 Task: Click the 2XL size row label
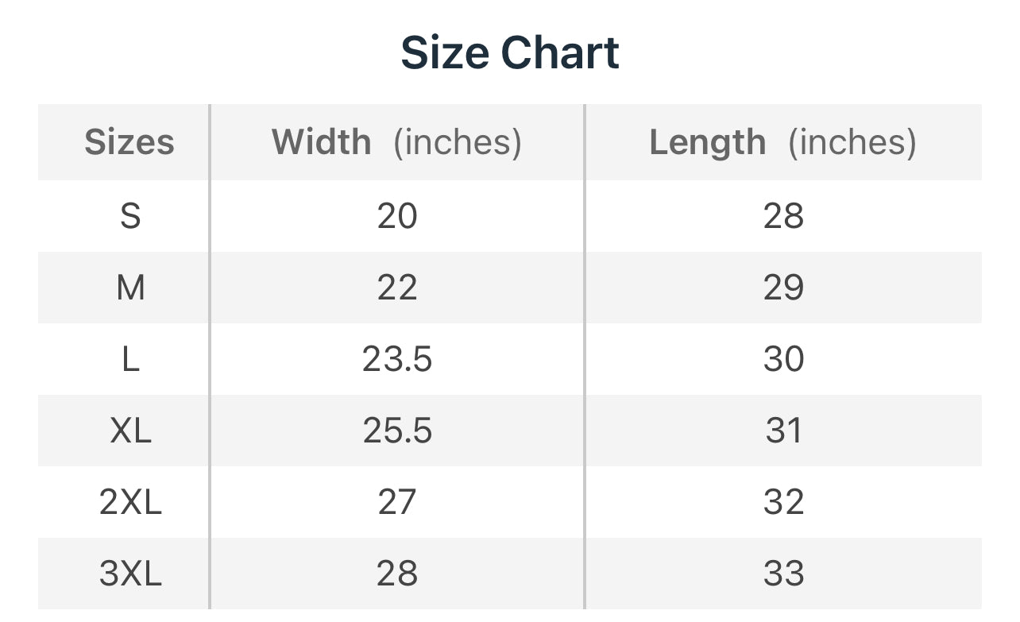(x=130, y=502)
